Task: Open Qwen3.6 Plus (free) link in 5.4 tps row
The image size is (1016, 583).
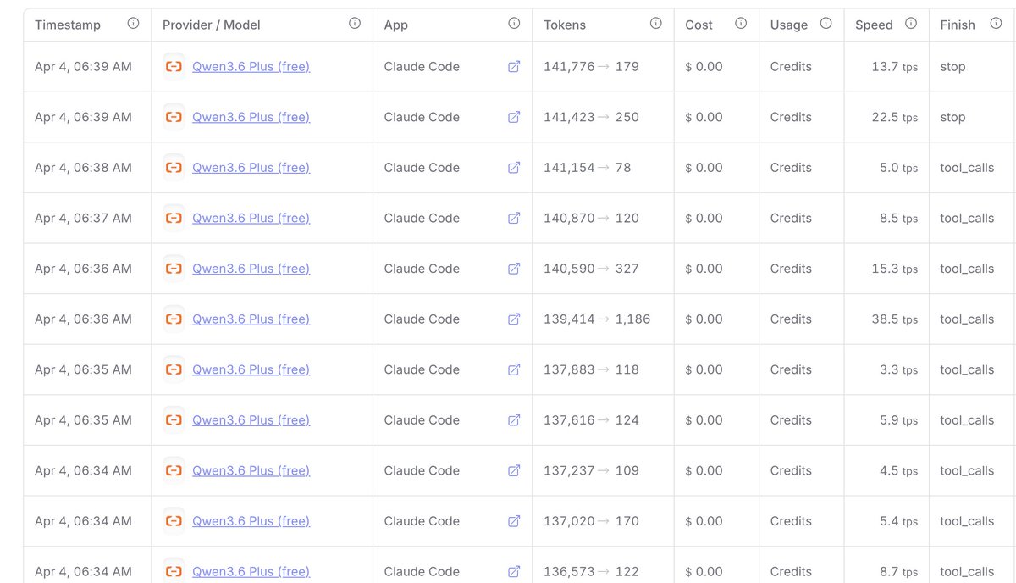Action: 251,521
